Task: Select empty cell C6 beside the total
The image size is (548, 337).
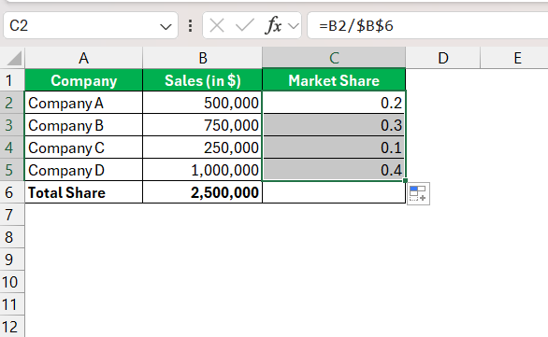Action: (334, 192)
